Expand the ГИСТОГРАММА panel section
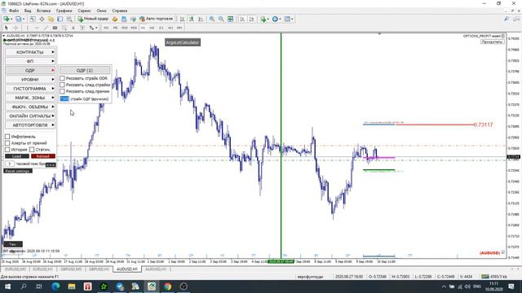This screenshot has width=522, height=293. click(x=30, y=89)
